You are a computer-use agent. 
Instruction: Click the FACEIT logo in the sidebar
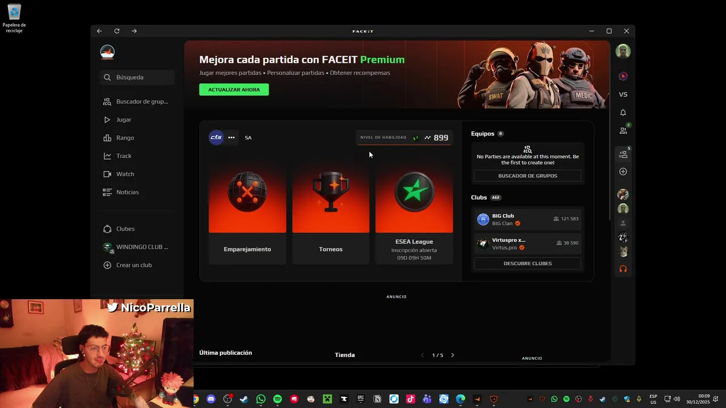pos(107,52)
